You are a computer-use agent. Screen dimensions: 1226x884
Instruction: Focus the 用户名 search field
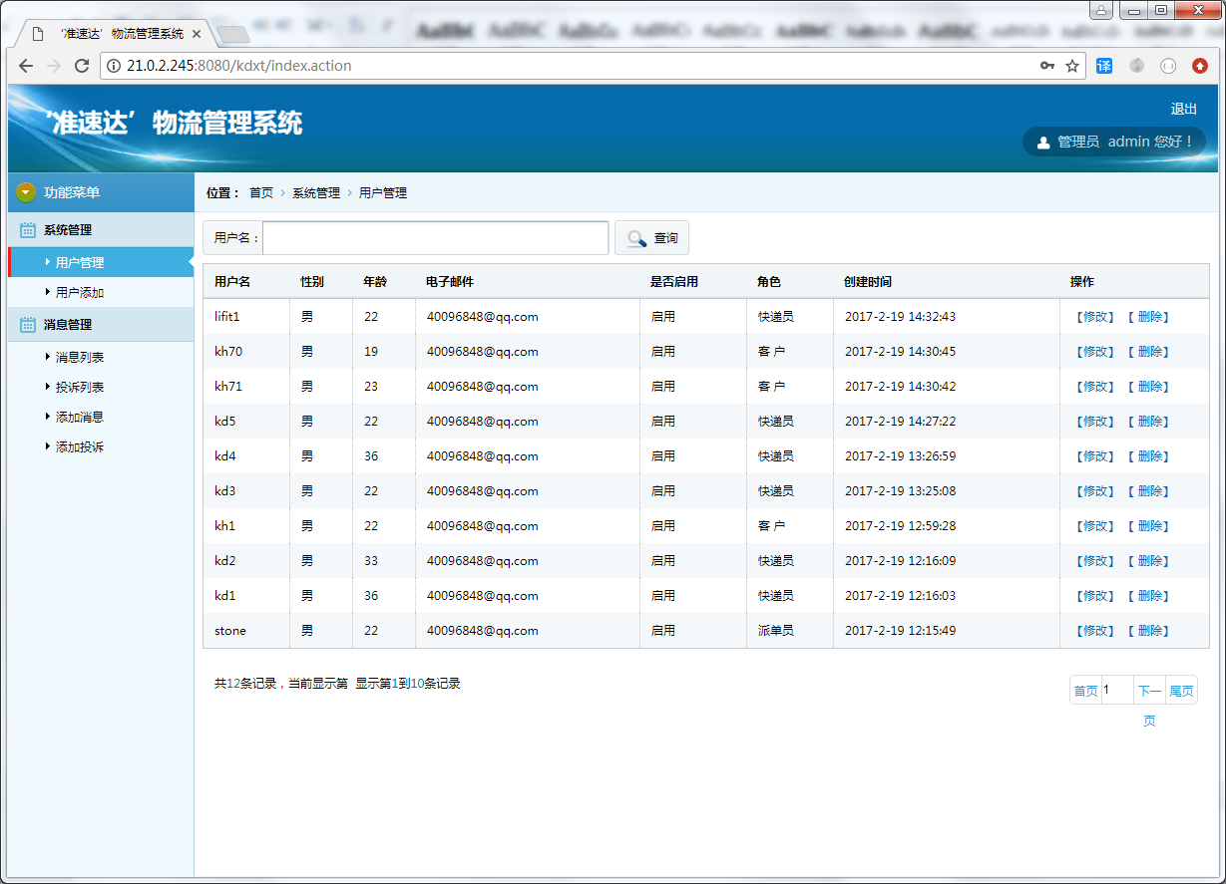coord(436,238)
